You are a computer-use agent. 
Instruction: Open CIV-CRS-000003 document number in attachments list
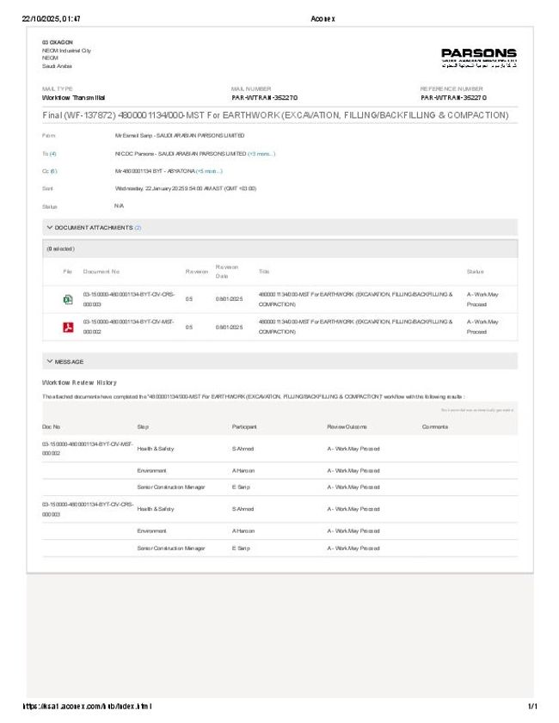[x=129, y=299]
